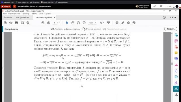181x102 pixels.
Task: Click the scrollbar up arrow
Action: point(172,33)
